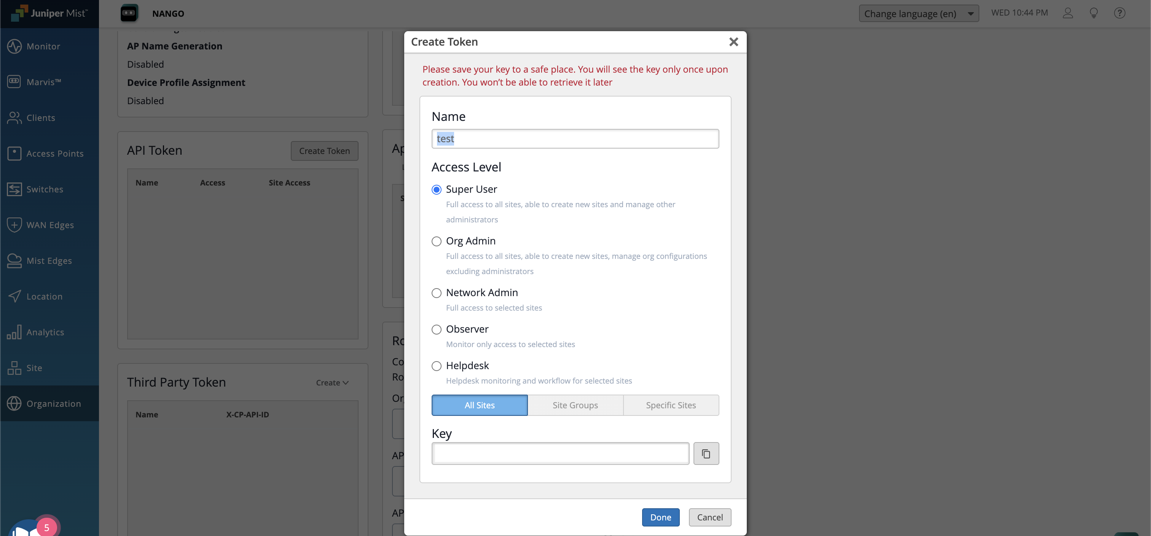1151x536 pixels.
Task: Open the help question mark icon
Action: [x=1119, y=13]
